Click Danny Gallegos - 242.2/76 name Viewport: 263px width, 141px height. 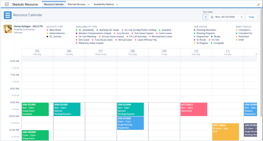[x=28, y=26]
